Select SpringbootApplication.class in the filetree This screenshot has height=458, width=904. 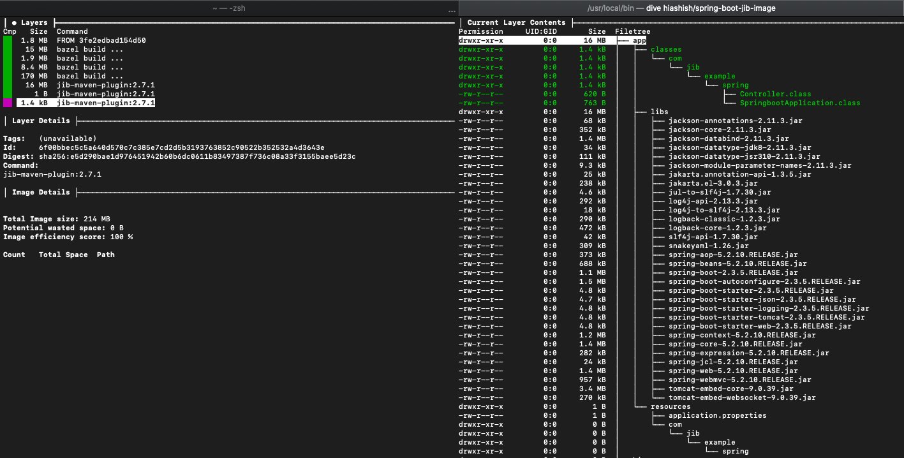[800, 103]
